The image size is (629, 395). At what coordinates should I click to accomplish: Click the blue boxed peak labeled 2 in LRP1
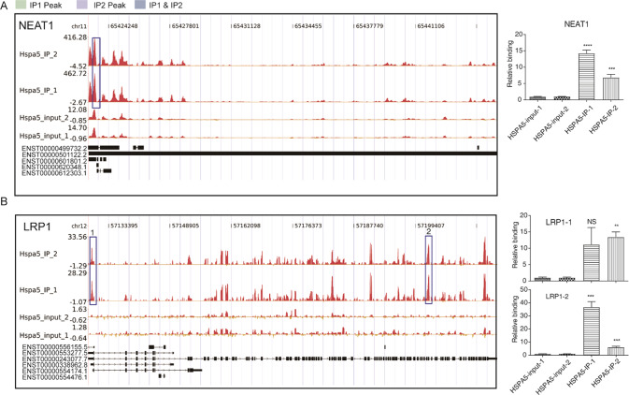pyautogui.click(x=429, y=269)
